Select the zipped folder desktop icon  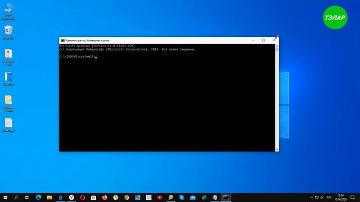[x=8, y=103]
